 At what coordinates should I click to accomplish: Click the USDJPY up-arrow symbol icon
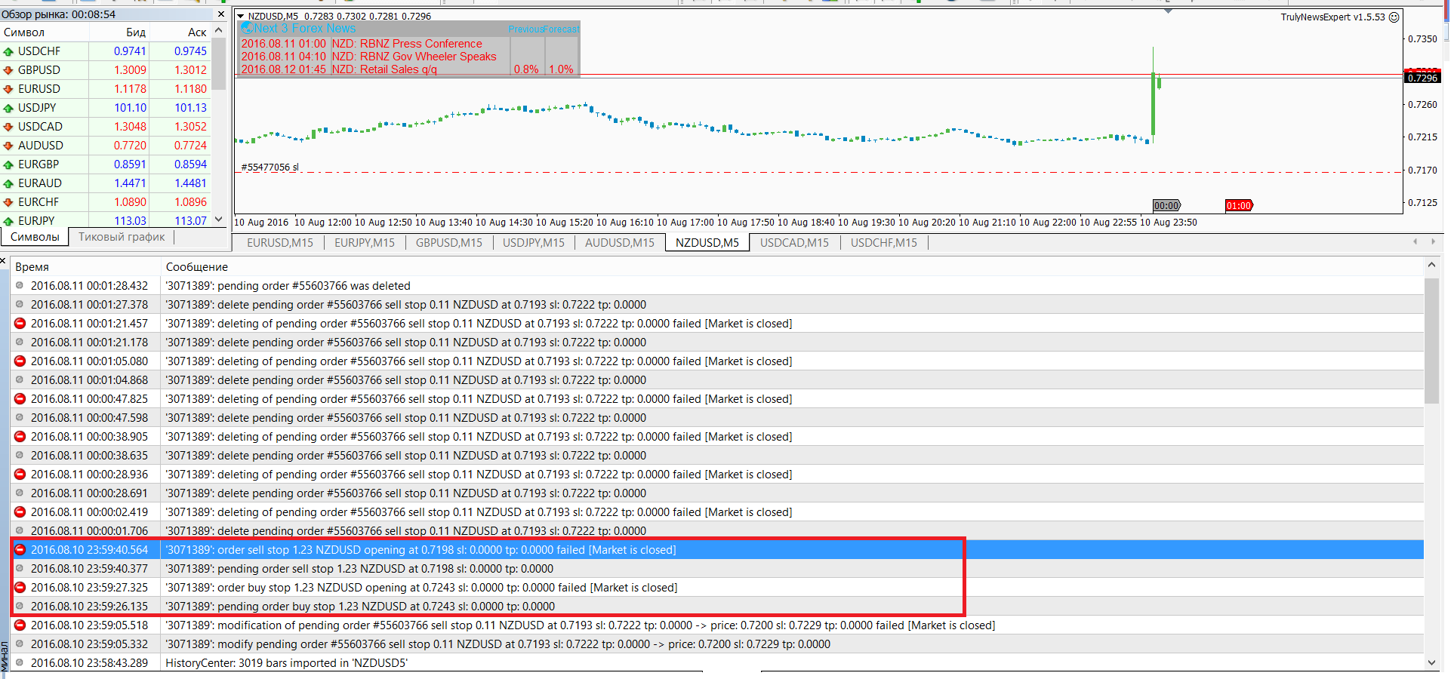click(8, 108)
